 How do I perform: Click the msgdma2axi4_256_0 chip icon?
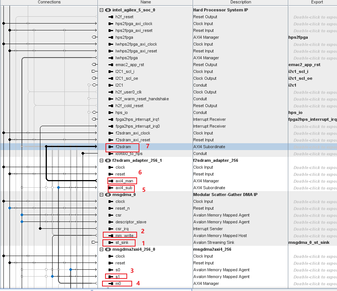click(108, 249)
